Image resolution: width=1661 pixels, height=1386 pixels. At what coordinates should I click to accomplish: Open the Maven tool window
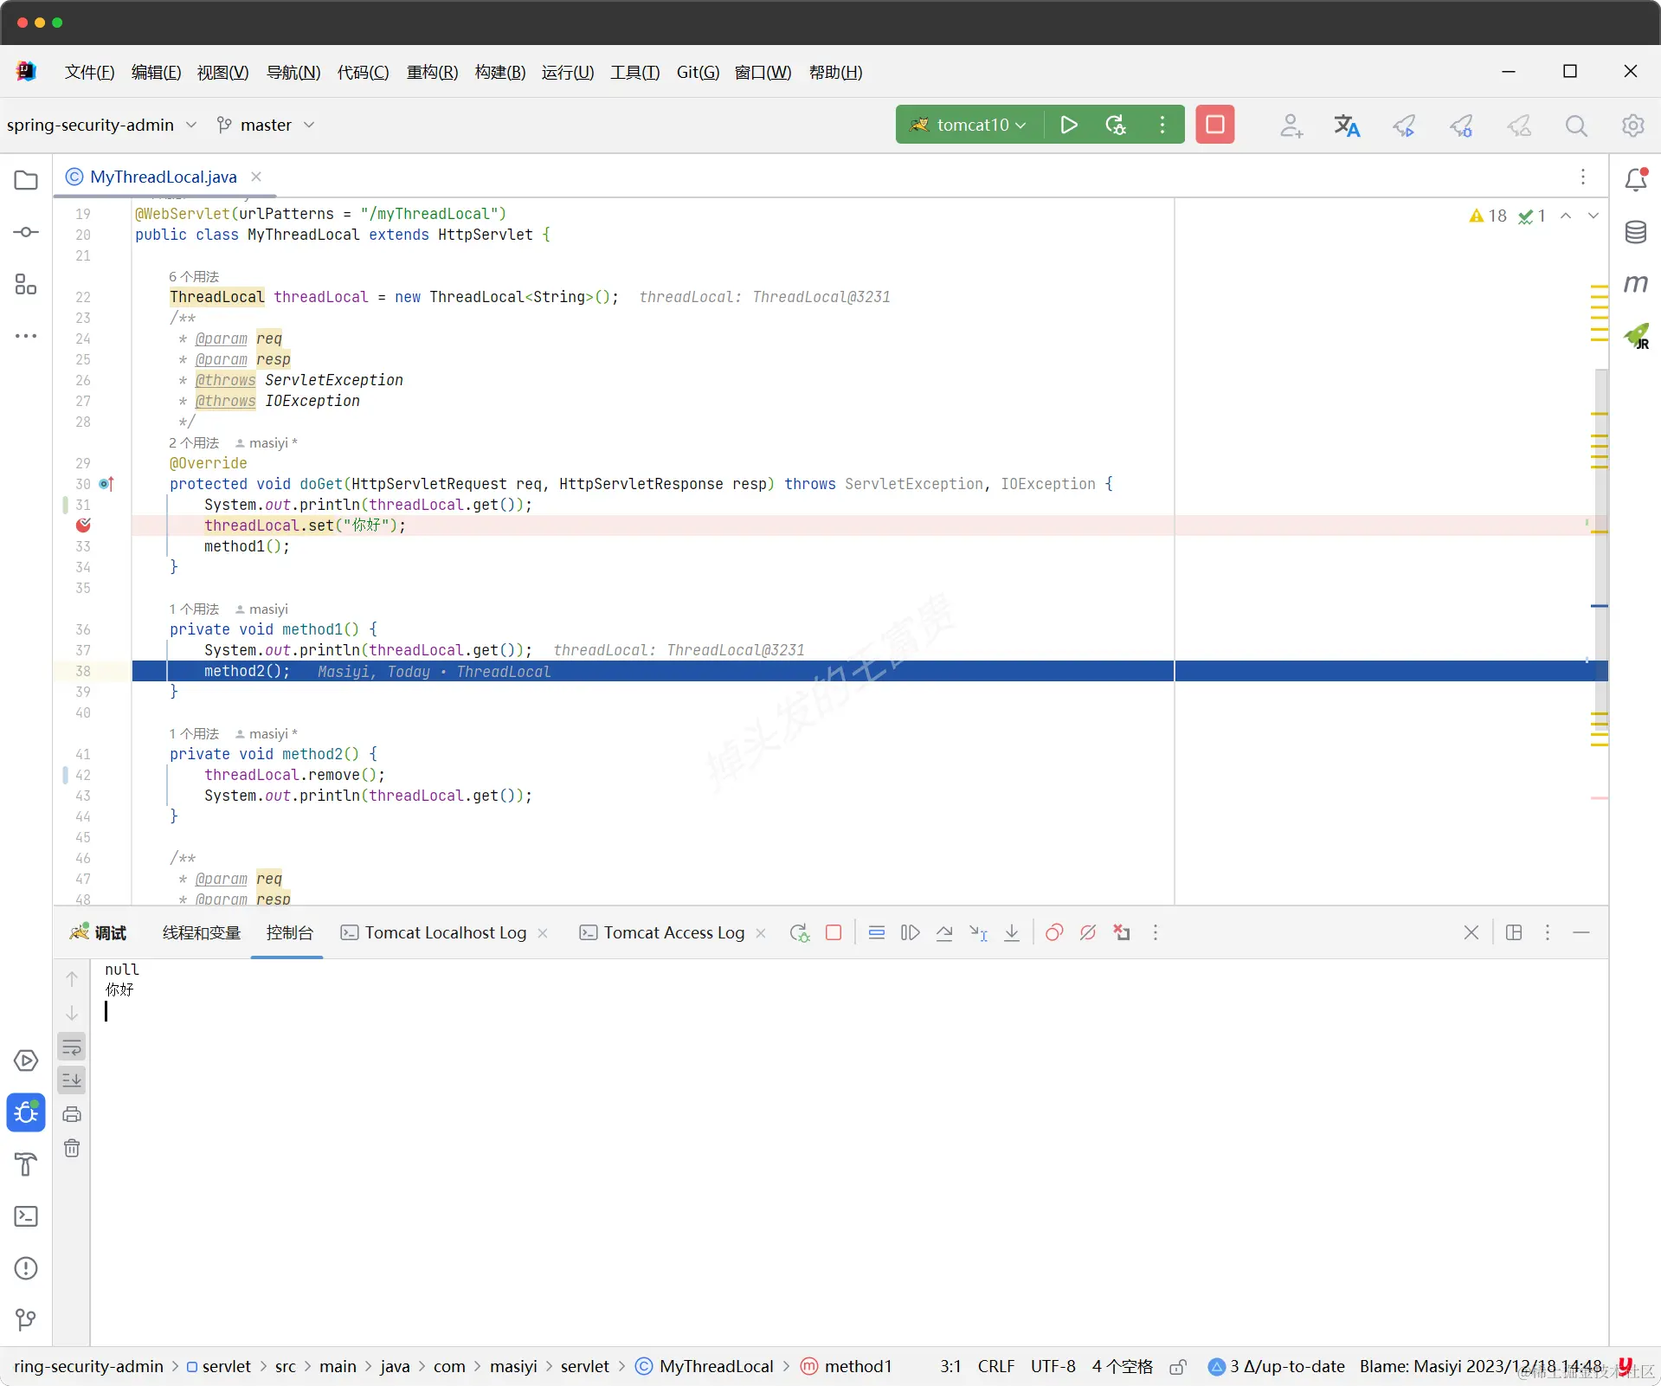pyautogui.click(x=1635, y=283)
